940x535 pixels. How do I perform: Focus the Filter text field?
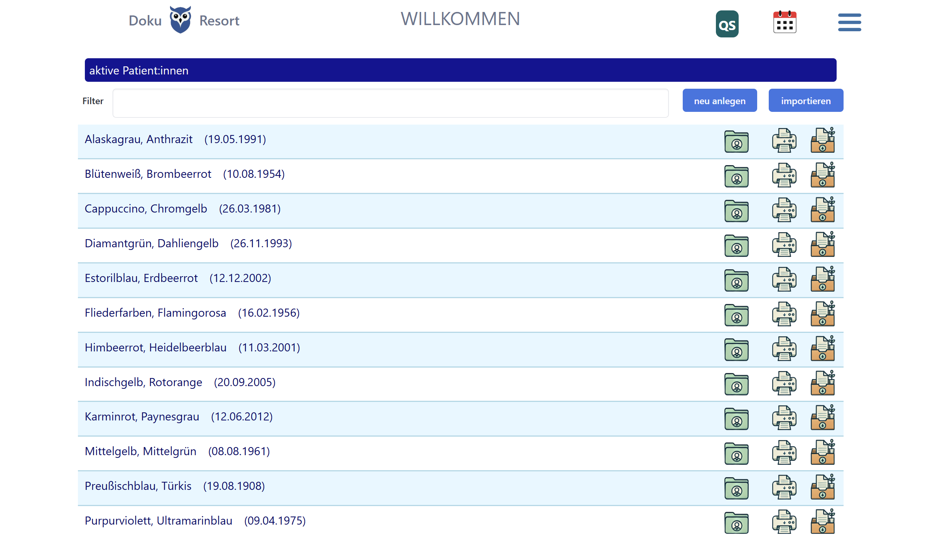(x=390, y=103)
